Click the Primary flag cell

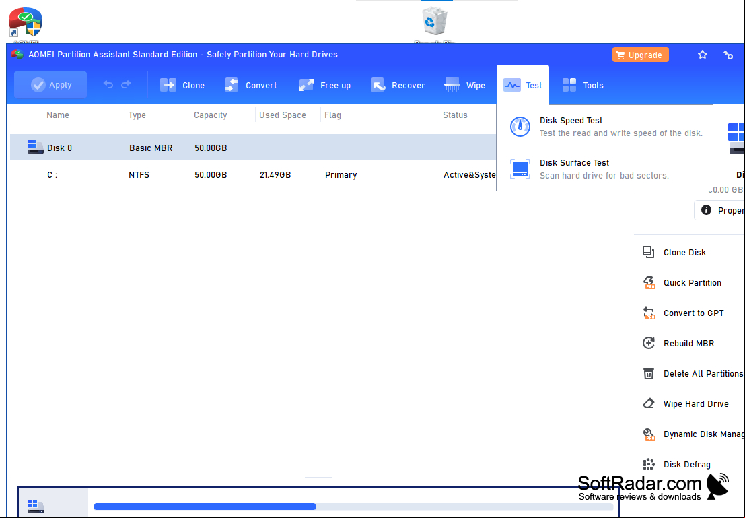coord(341,175)
